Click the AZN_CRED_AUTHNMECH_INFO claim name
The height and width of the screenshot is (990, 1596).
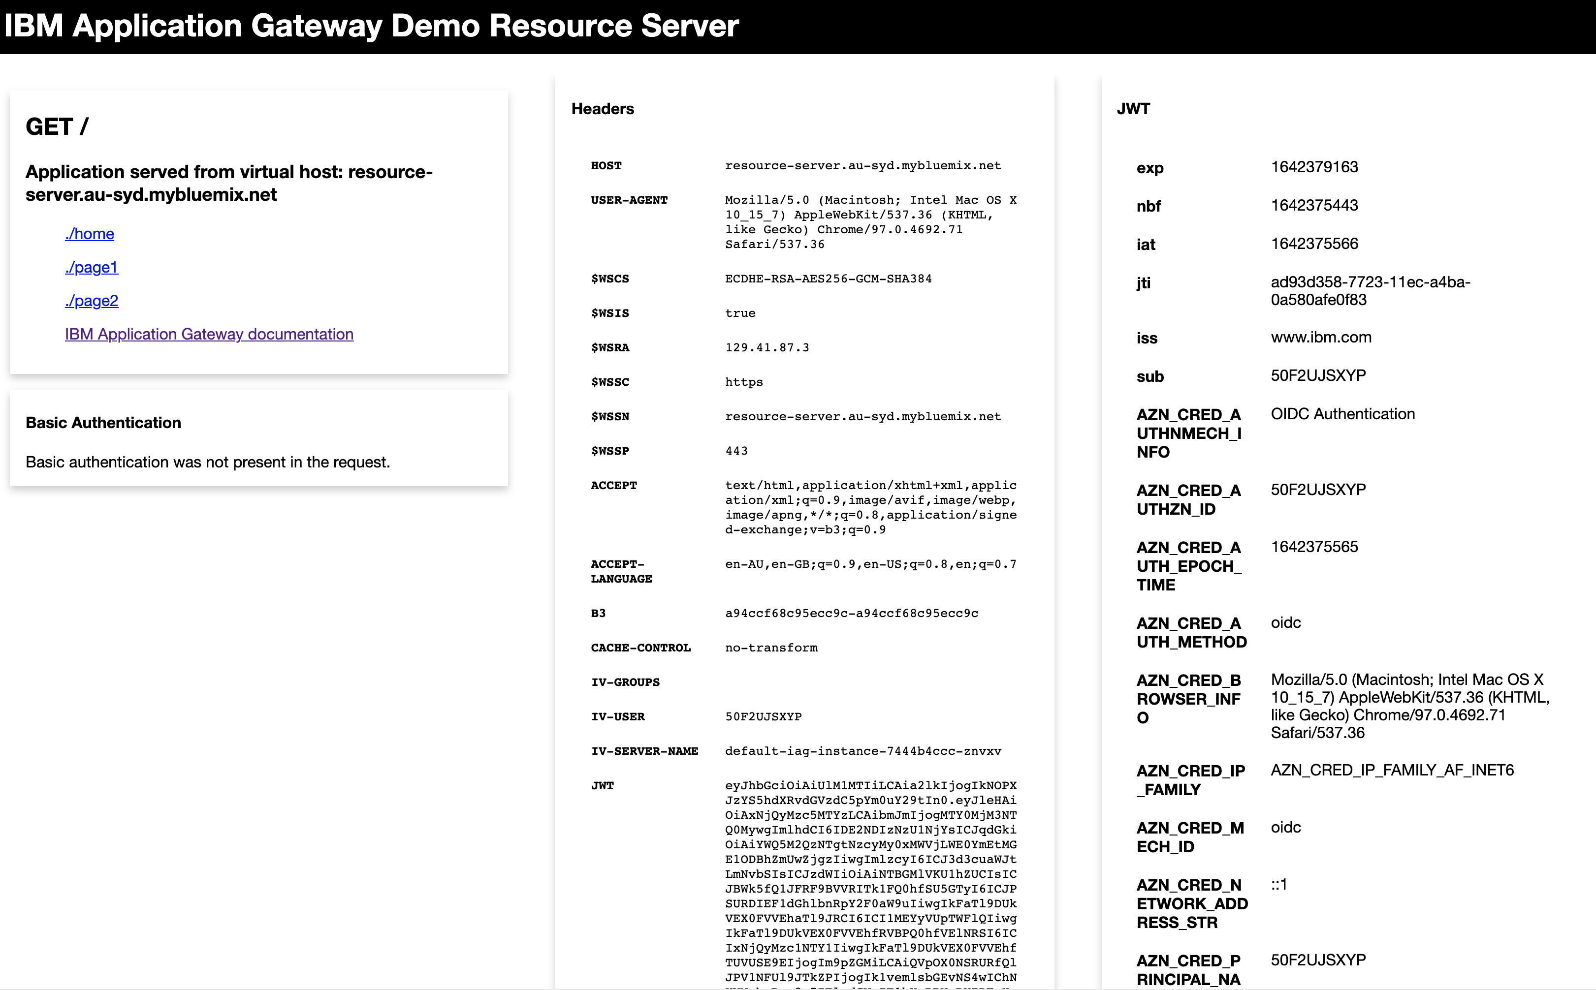coord(1189,433)
